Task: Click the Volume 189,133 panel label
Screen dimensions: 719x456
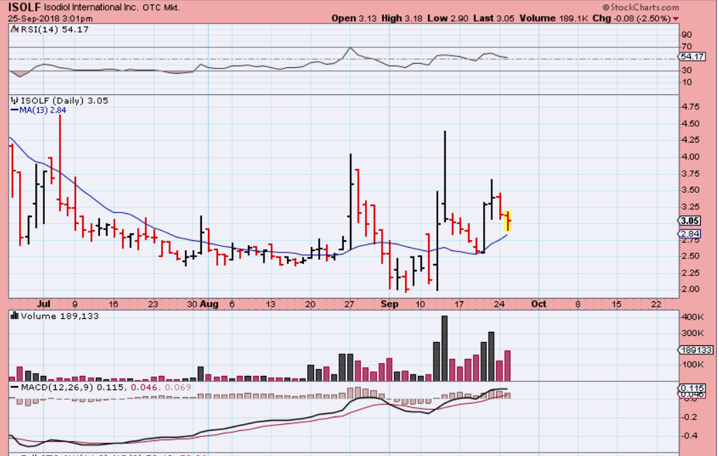Action: point(60,316)
